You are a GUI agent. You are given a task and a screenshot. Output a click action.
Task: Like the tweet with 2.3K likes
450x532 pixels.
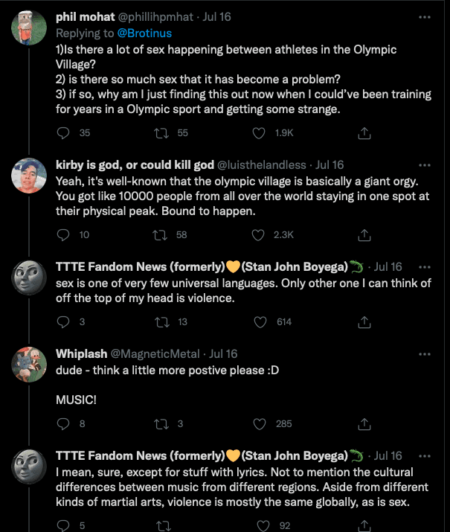[259, 234]
